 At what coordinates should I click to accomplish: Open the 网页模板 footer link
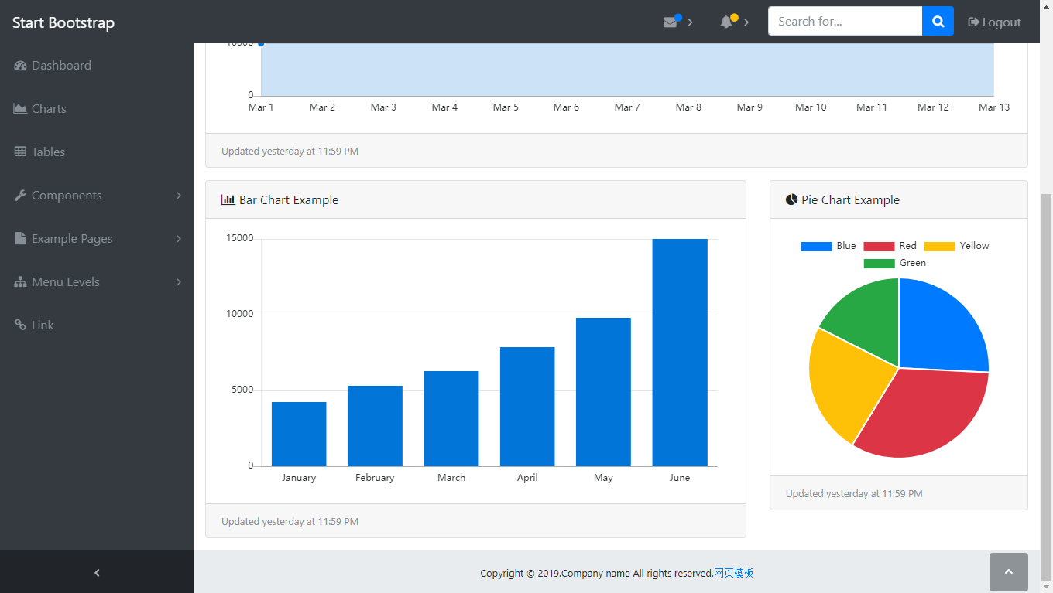click(733, 573)
